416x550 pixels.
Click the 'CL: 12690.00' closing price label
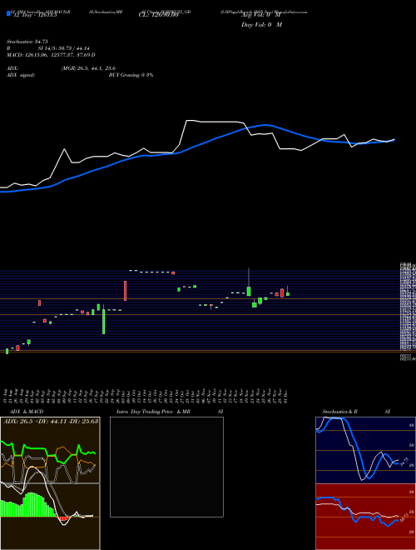coord(158,15)
